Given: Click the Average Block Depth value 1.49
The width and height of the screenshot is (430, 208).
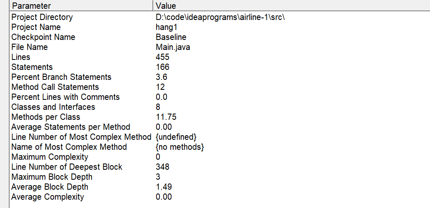Looking at the screenshot, I should tap(164, 187).
